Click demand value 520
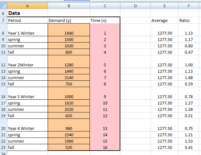This screenshot has width=201, height=155. [69, 147]
